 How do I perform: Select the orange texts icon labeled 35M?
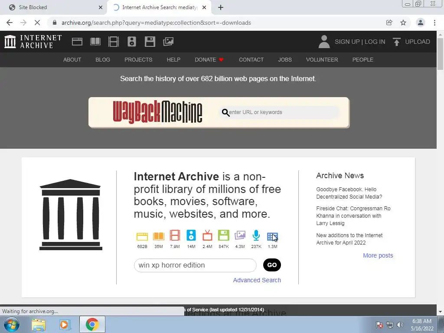159,236
